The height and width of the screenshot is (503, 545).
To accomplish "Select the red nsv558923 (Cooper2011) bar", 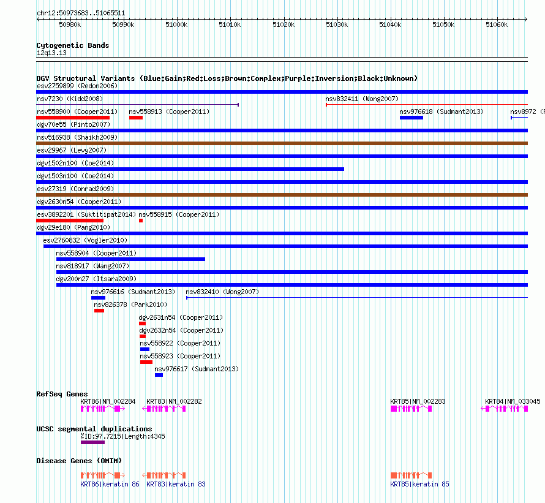I will pos(146,362).
